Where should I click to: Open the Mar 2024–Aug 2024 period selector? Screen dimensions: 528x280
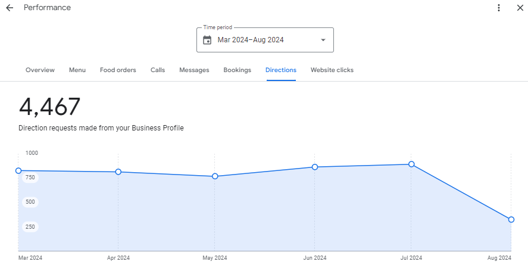pyautogui.click(x=265, y=40)
